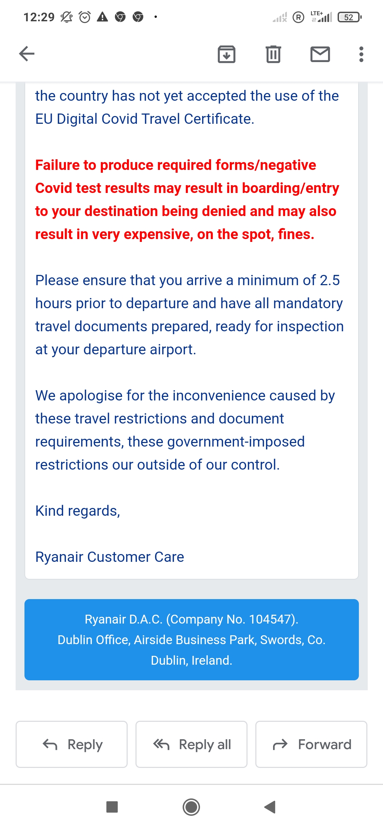
Task: Tap the 12:29 clock in status bar
Action: coord(39,17)
